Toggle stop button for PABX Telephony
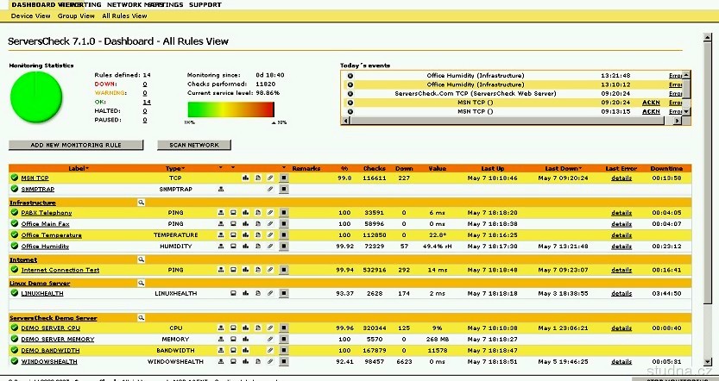The width and height of the screenshot is (719, 381). tap(284, 212)
